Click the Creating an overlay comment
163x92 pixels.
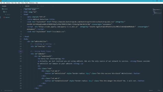[x=43, y=44]
